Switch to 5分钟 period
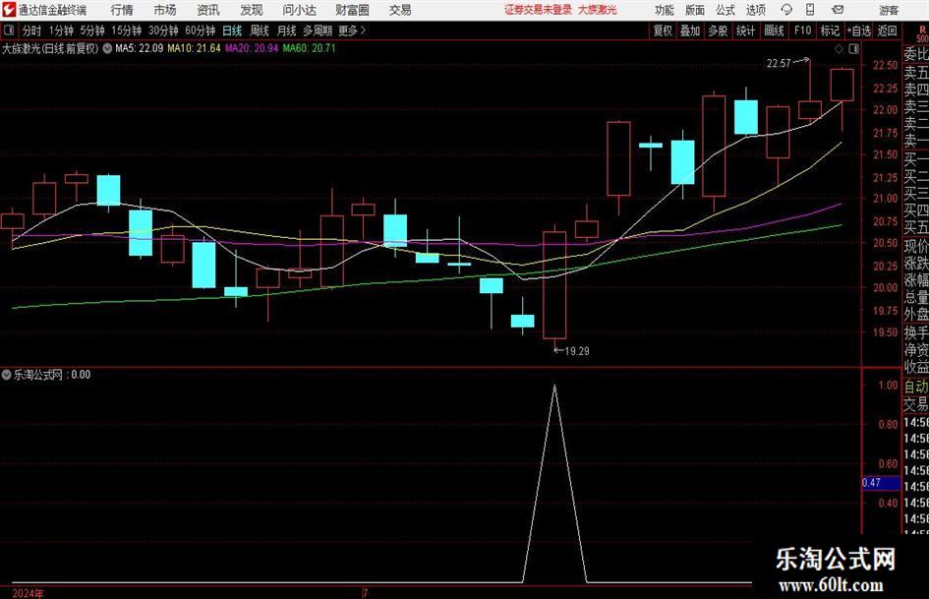This screenshot has width=929, height=599. click(x=92, y=30)
